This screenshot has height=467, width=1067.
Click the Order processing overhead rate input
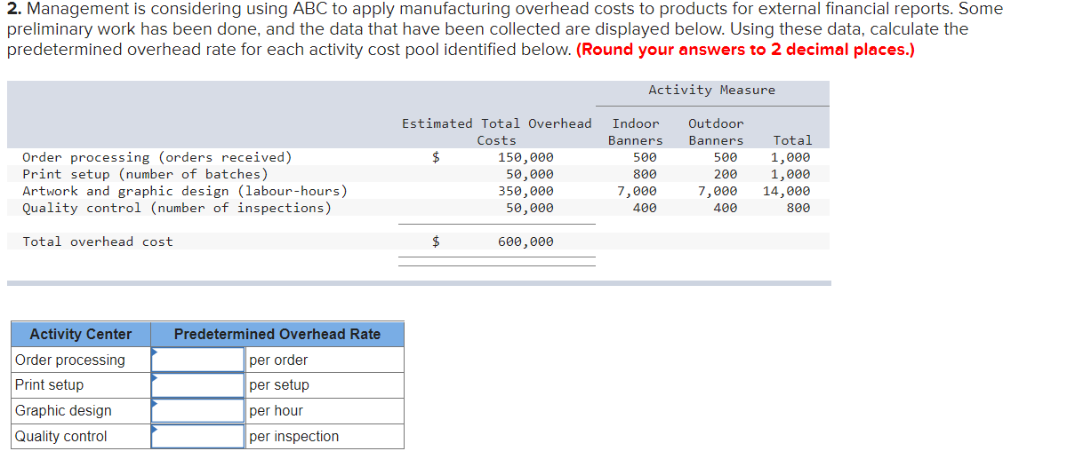197,360
